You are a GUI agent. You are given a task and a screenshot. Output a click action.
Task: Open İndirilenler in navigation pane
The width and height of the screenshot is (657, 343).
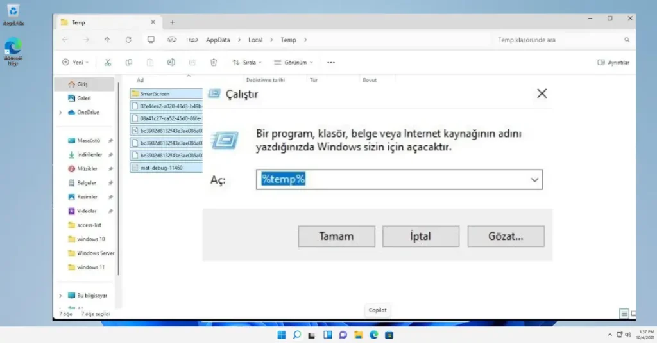[x=85, y=155]
